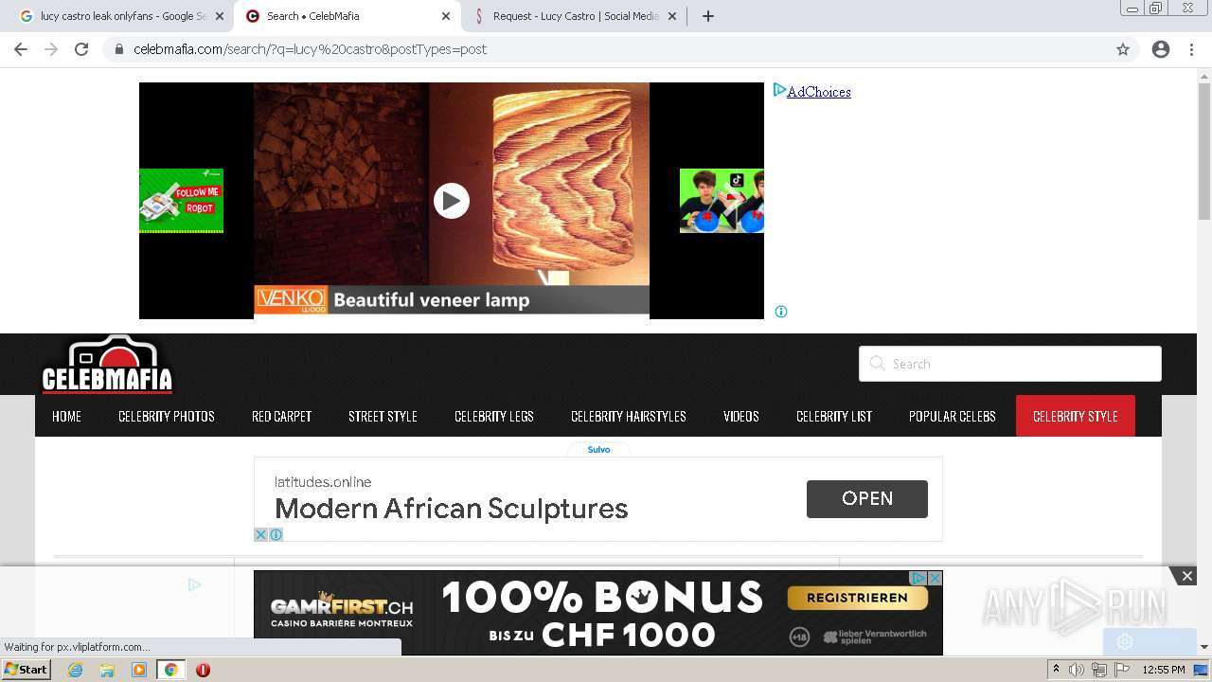
Task: Close the latitudes.online ad with X icon
Action: pos(261,535)
